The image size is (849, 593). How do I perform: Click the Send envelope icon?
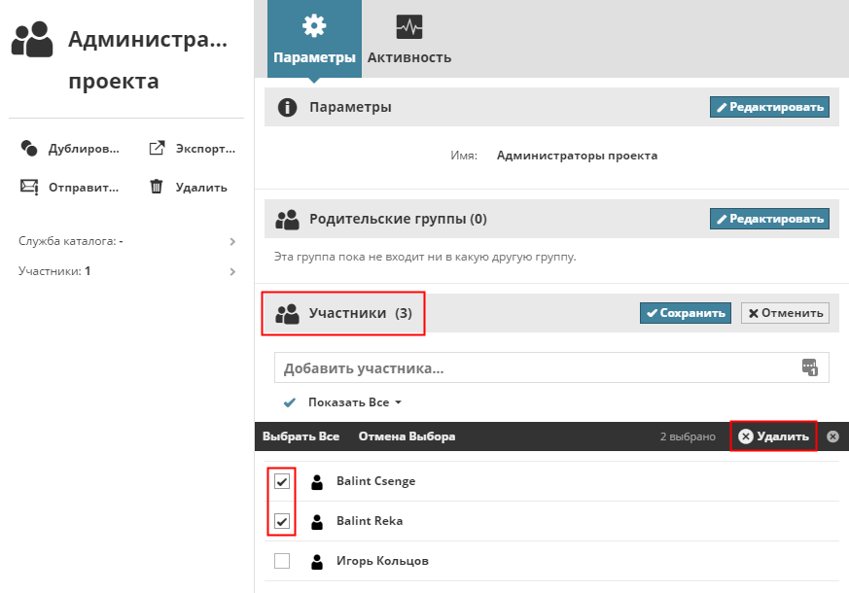(29, 188)
